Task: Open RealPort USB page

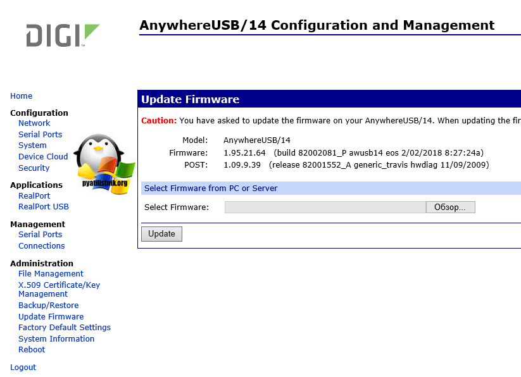Action: pyautogui.click(x=44, y=206)
